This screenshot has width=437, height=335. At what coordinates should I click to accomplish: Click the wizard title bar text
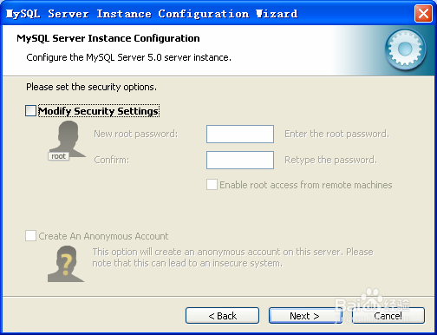click(152, 14)
